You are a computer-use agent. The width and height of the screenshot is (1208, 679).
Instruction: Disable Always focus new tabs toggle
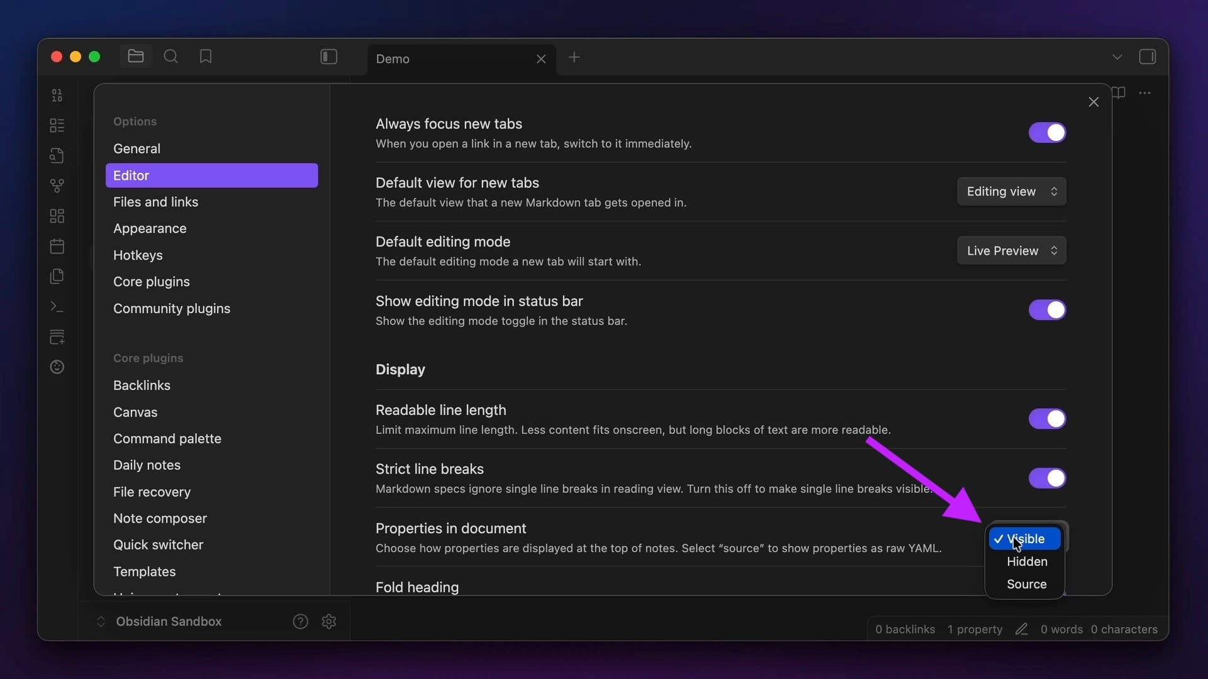(1047, 133)
